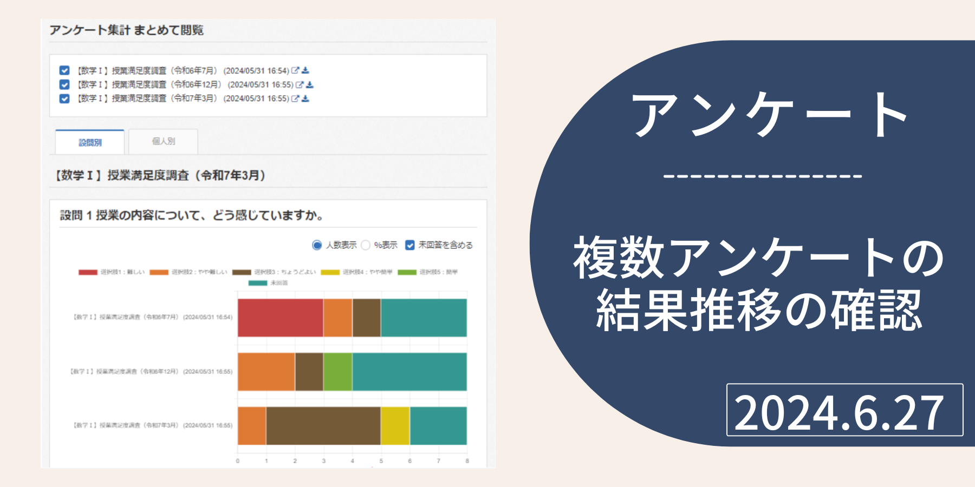
Task: Click the green segment in the 令和6年12月 bar
Action: pyautogui.click(x=338, y=372)
